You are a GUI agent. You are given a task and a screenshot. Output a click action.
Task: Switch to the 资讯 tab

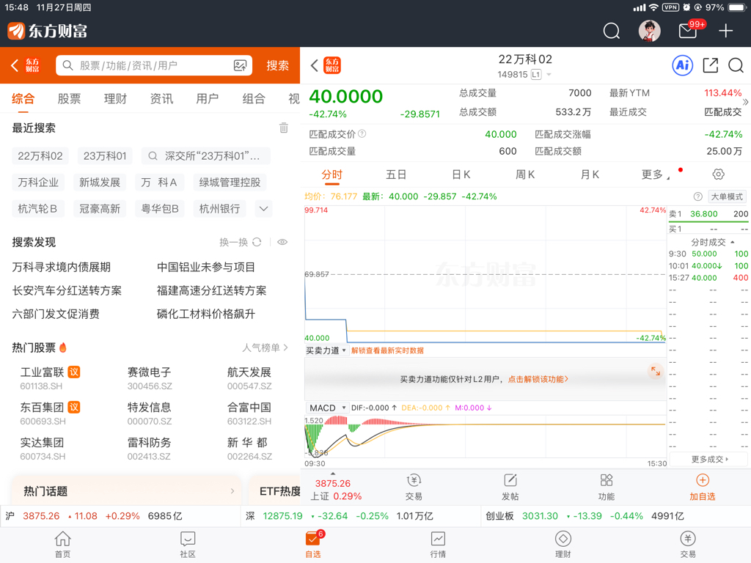pos(161,99)
